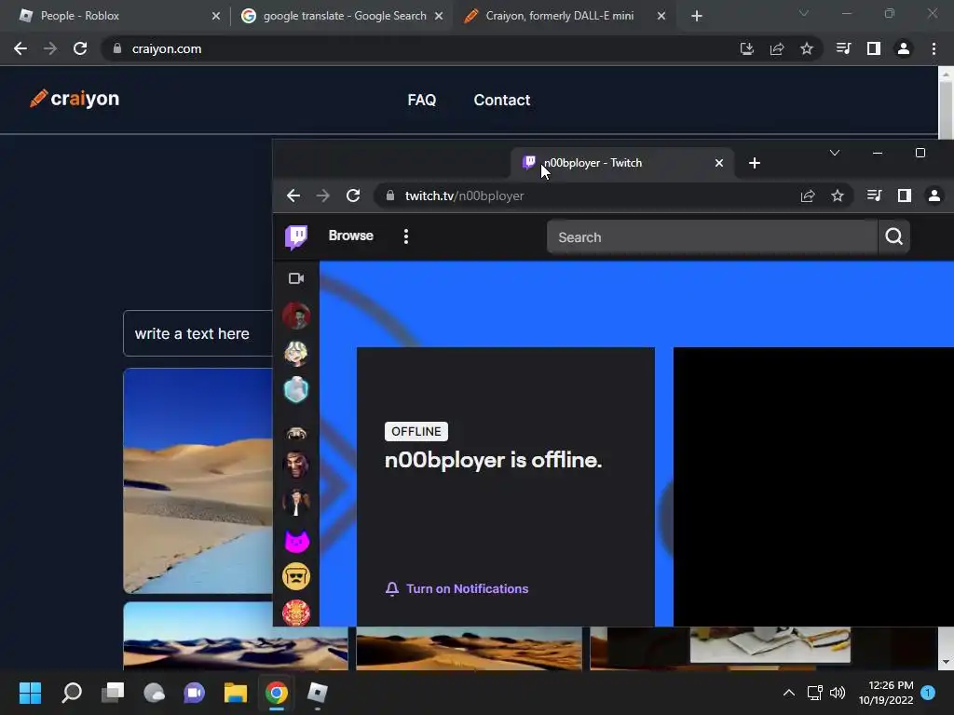
Task: Click the Chrome icon in the taskbar
Action: [x=276, y=693]
